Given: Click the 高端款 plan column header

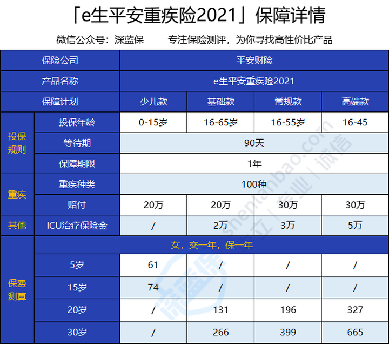Looking at the screenshot, I should click(x=355, y=102).
